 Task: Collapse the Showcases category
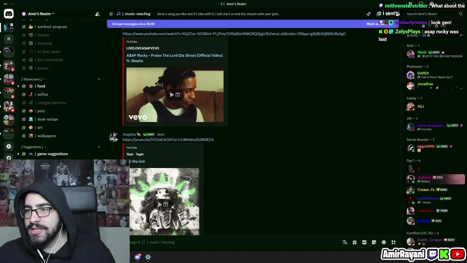point(33,79)
